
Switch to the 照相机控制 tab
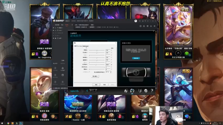click(x=86, y=46)
